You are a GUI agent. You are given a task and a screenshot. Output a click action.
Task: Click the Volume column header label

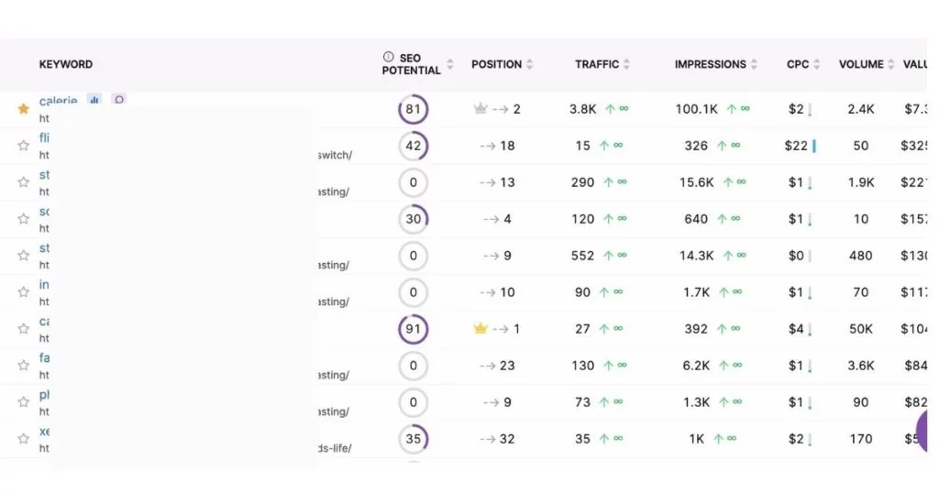860,65
